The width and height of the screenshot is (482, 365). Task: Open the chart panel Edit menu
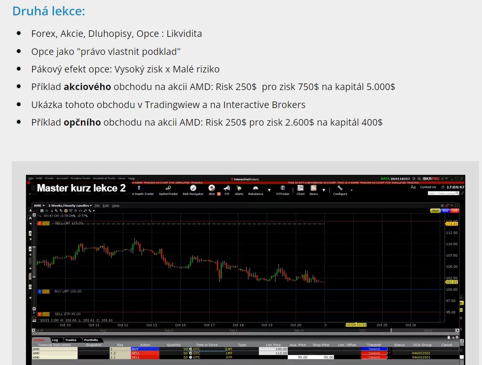coord(106,206)
